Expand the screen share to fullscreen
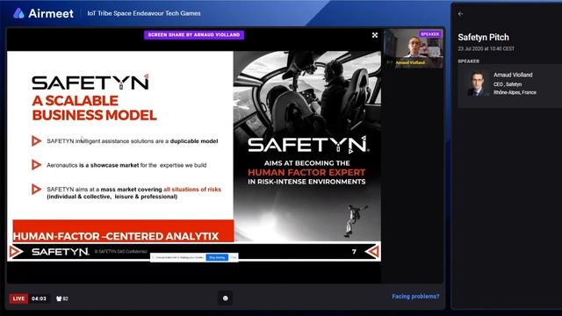Screen dimensions: 562x316 click(375, 35)
